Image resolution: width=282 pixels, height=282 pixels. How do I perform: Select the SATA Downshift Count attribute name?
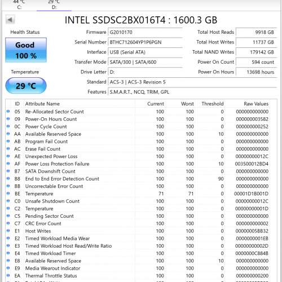tap(50, 171)
